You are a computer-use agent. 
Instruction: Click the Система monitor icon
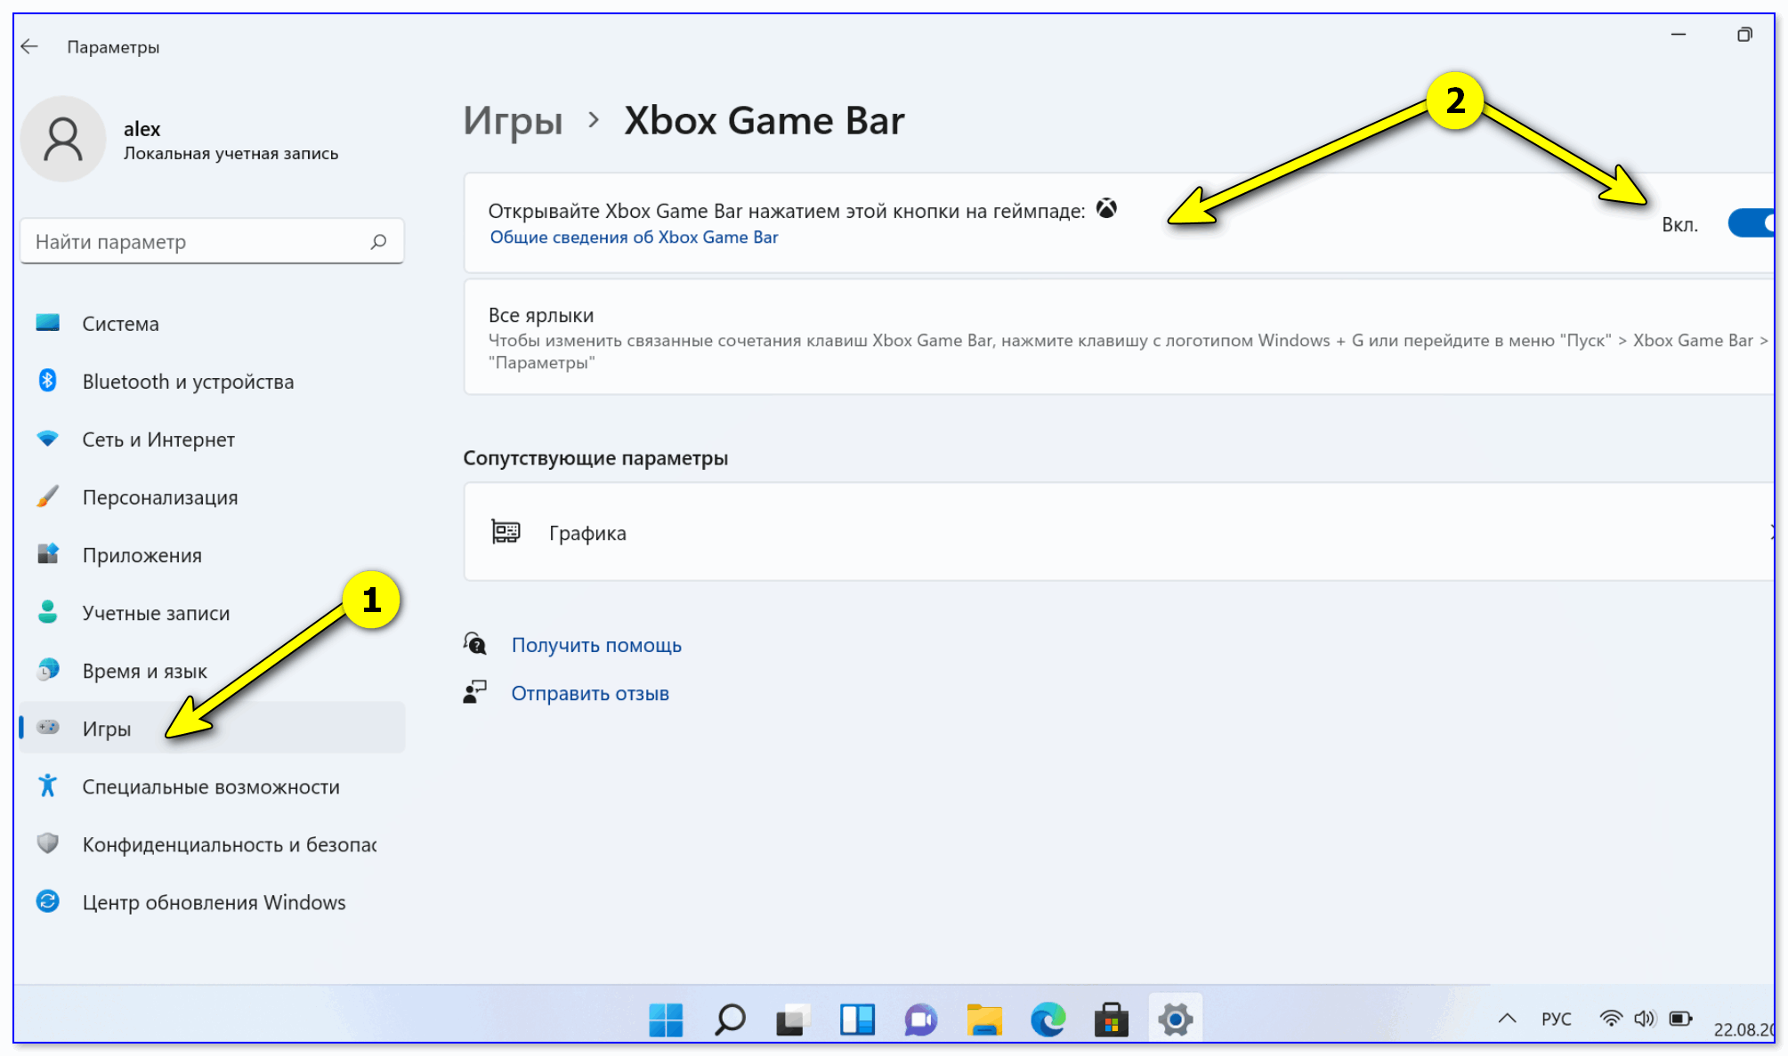pyautogui.click(x=48, y=322)
